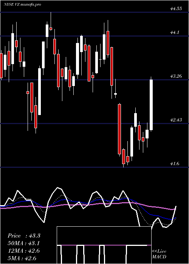Click the Price : 43.3 readout

pos(24,236)
